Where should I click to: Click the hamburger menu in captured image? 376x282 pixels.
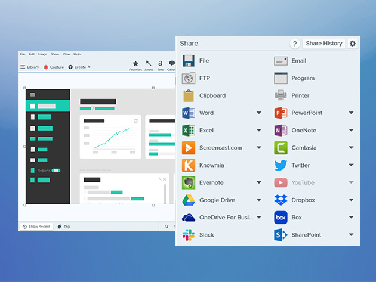click(x=33, y=95)
